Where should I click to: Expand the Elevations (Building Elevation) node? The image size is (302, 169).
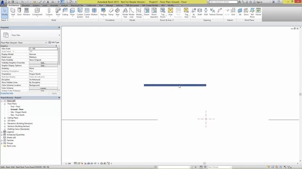click(x=5, y=123)
